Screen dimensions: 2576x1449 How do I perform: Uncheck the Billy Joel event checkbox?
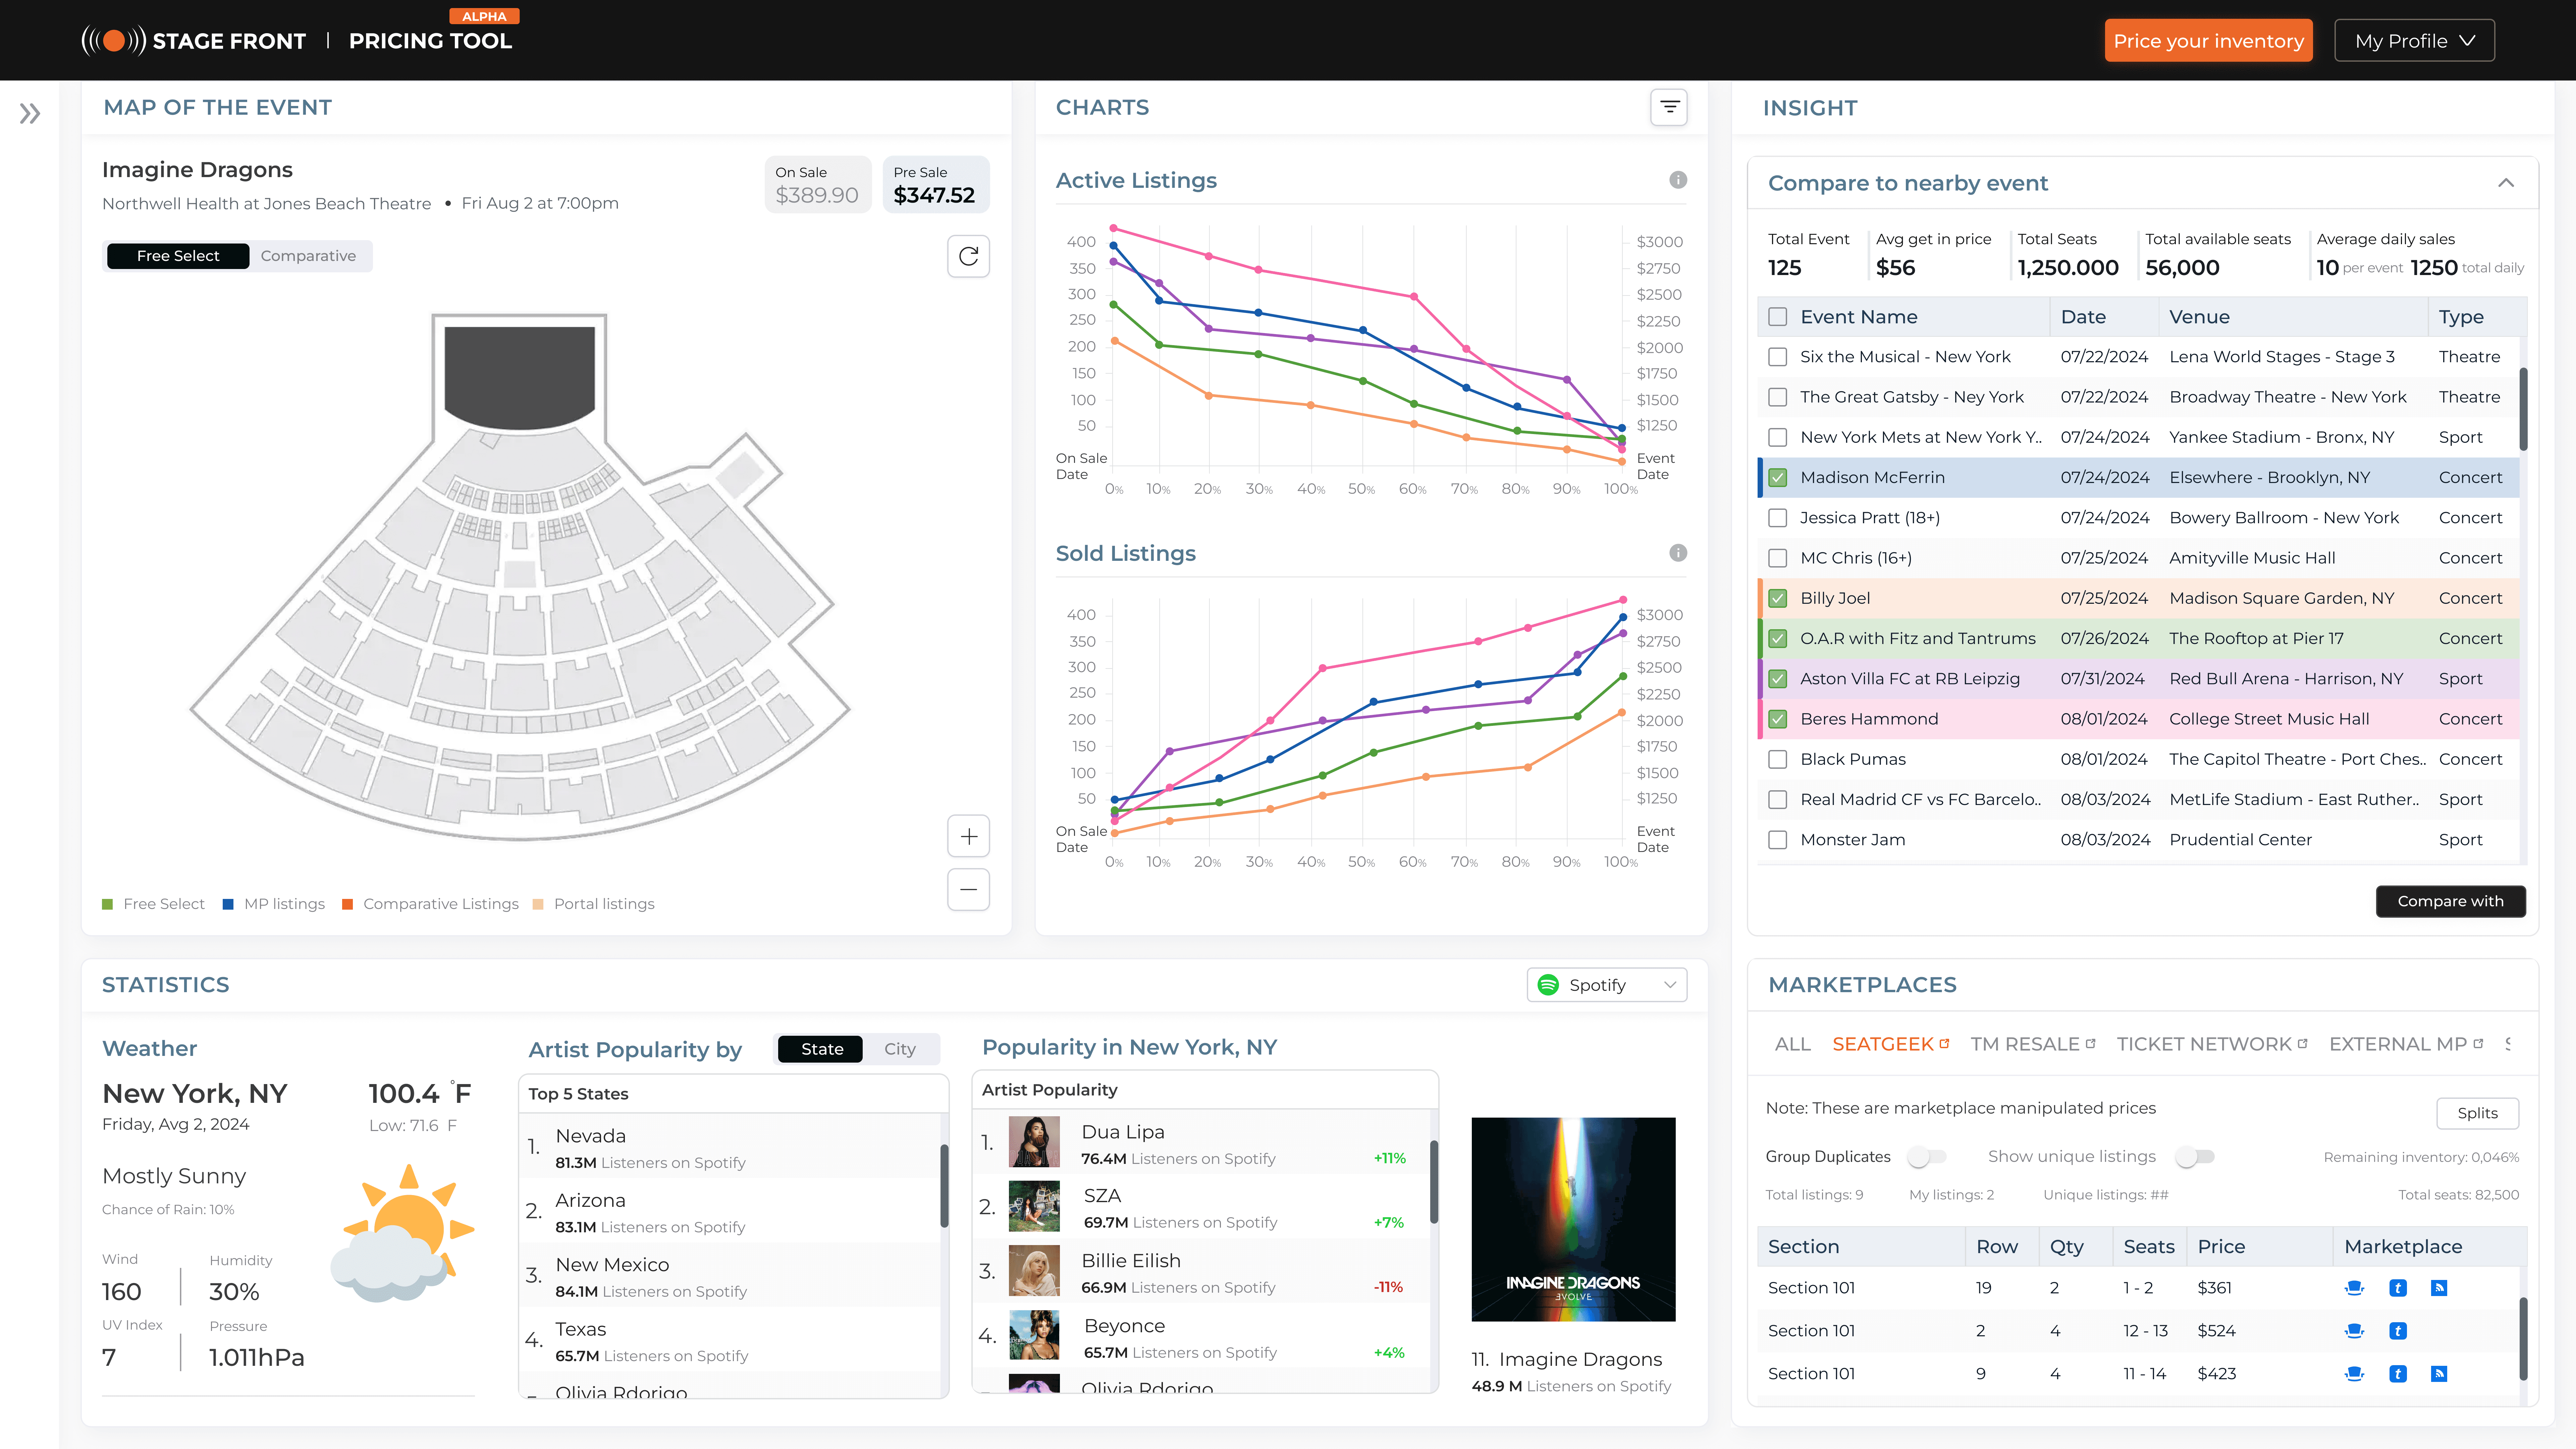[x=1777, y=598]
